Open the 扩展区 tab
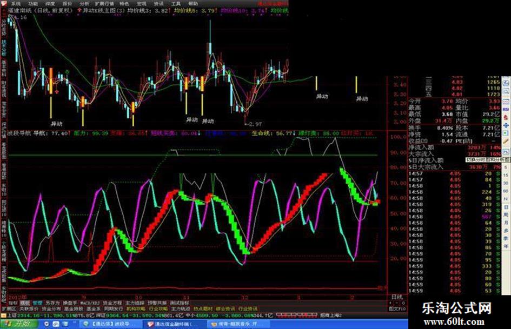The height and width of the screenshot is (329, 511). pos(9,308)
